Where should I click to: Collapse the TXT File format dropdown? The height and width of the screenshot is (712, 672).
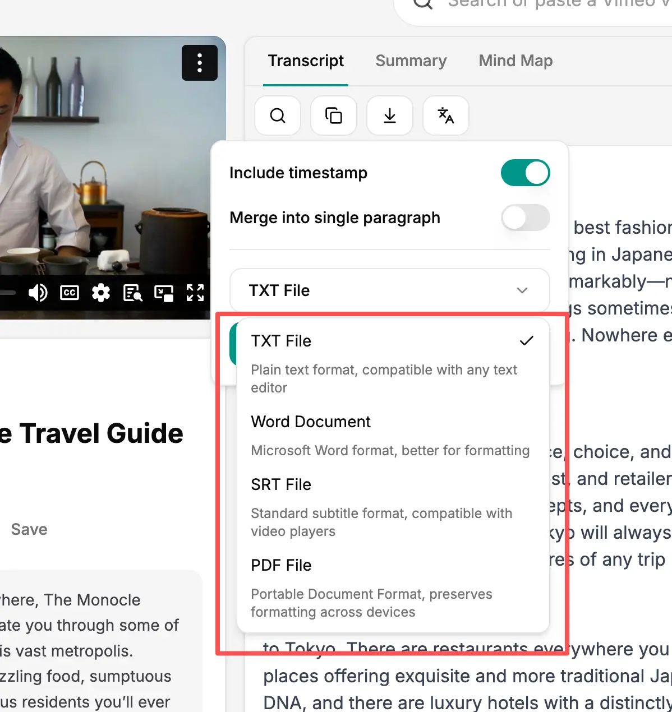point(390,290)
